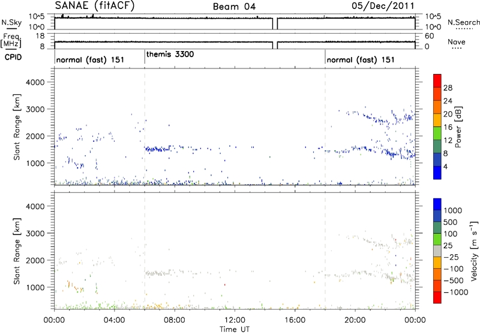Viewport: 480px width, 333px height.
Task: Click the 'CPID' row label
Action: tap(13, 57)
